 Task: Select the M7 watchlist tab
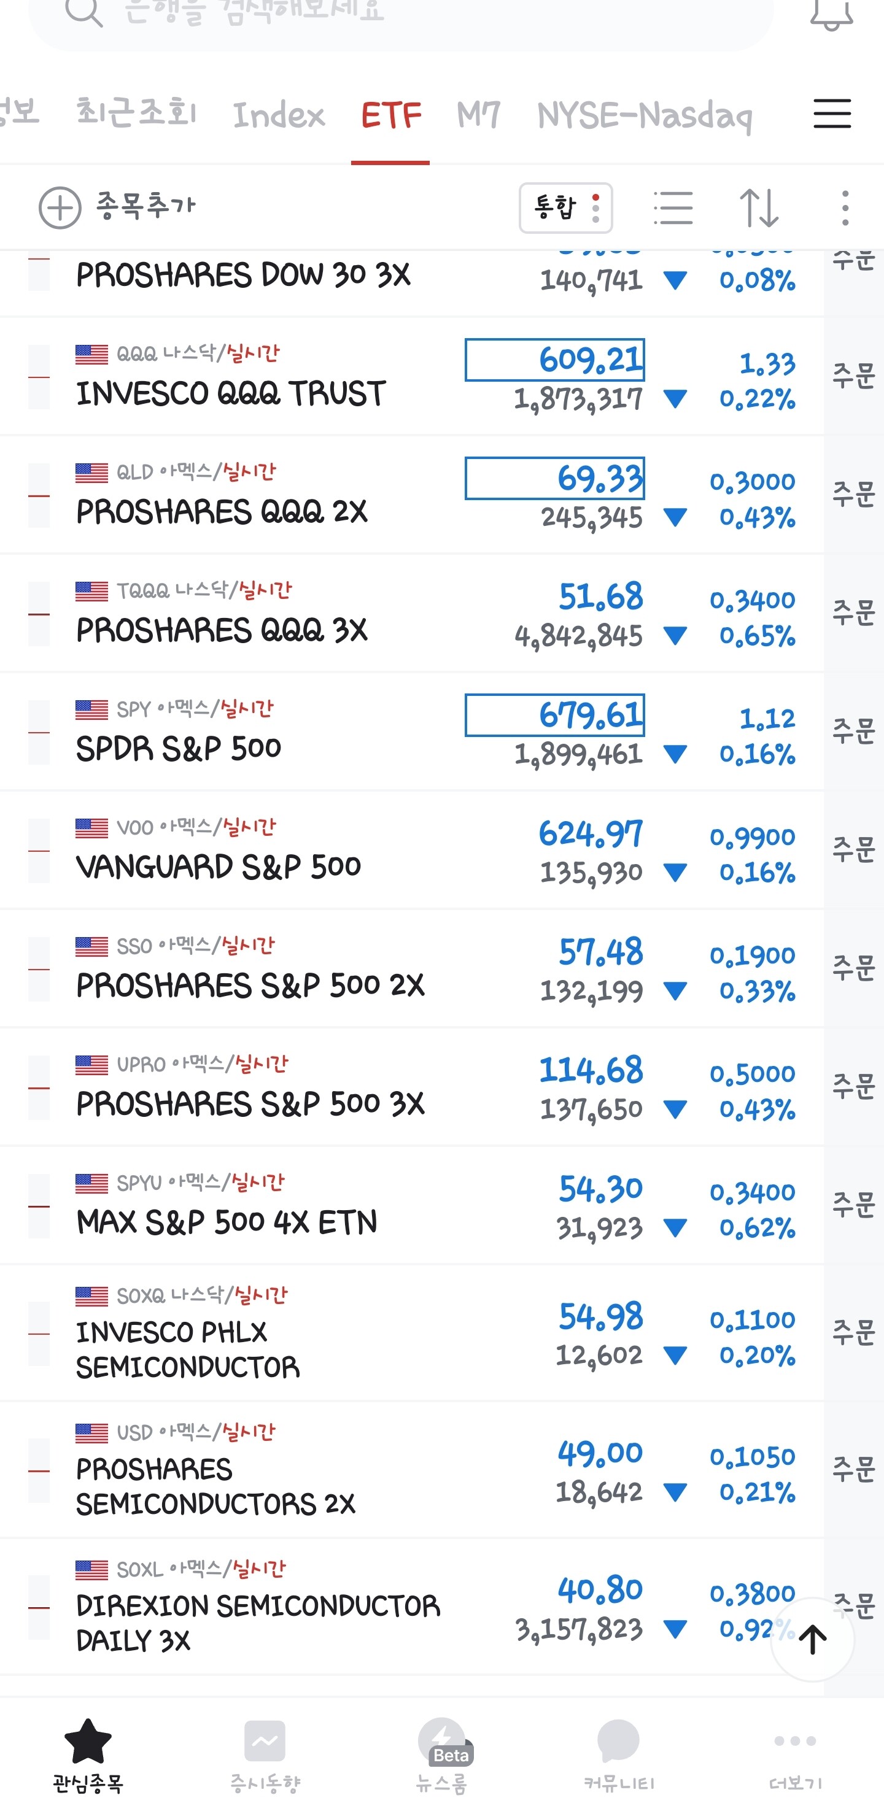point(478,115)
